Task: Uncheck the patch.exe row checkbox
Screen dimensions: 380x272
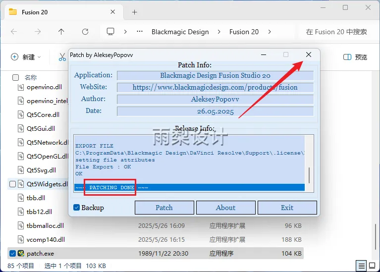Action: [x=12, y=254]
